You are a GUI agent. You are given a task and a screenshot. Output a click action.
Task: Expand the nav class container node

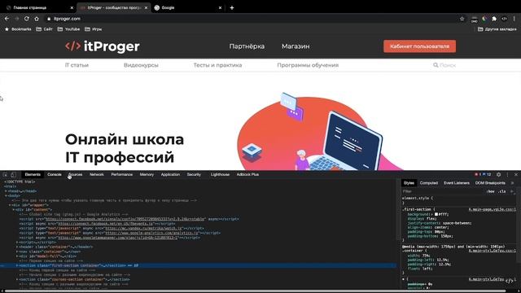[17, 251]
